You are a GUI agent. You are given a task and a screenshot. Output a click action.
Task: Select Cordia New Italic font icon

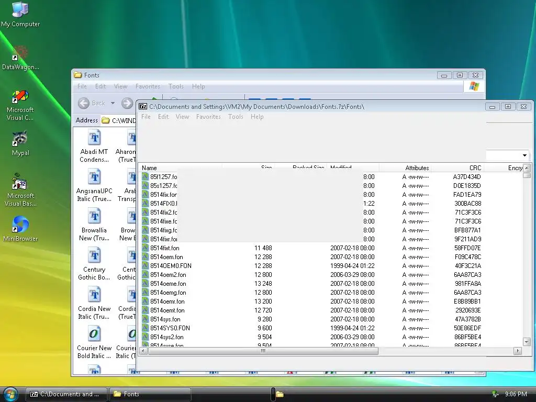(94, 304)
